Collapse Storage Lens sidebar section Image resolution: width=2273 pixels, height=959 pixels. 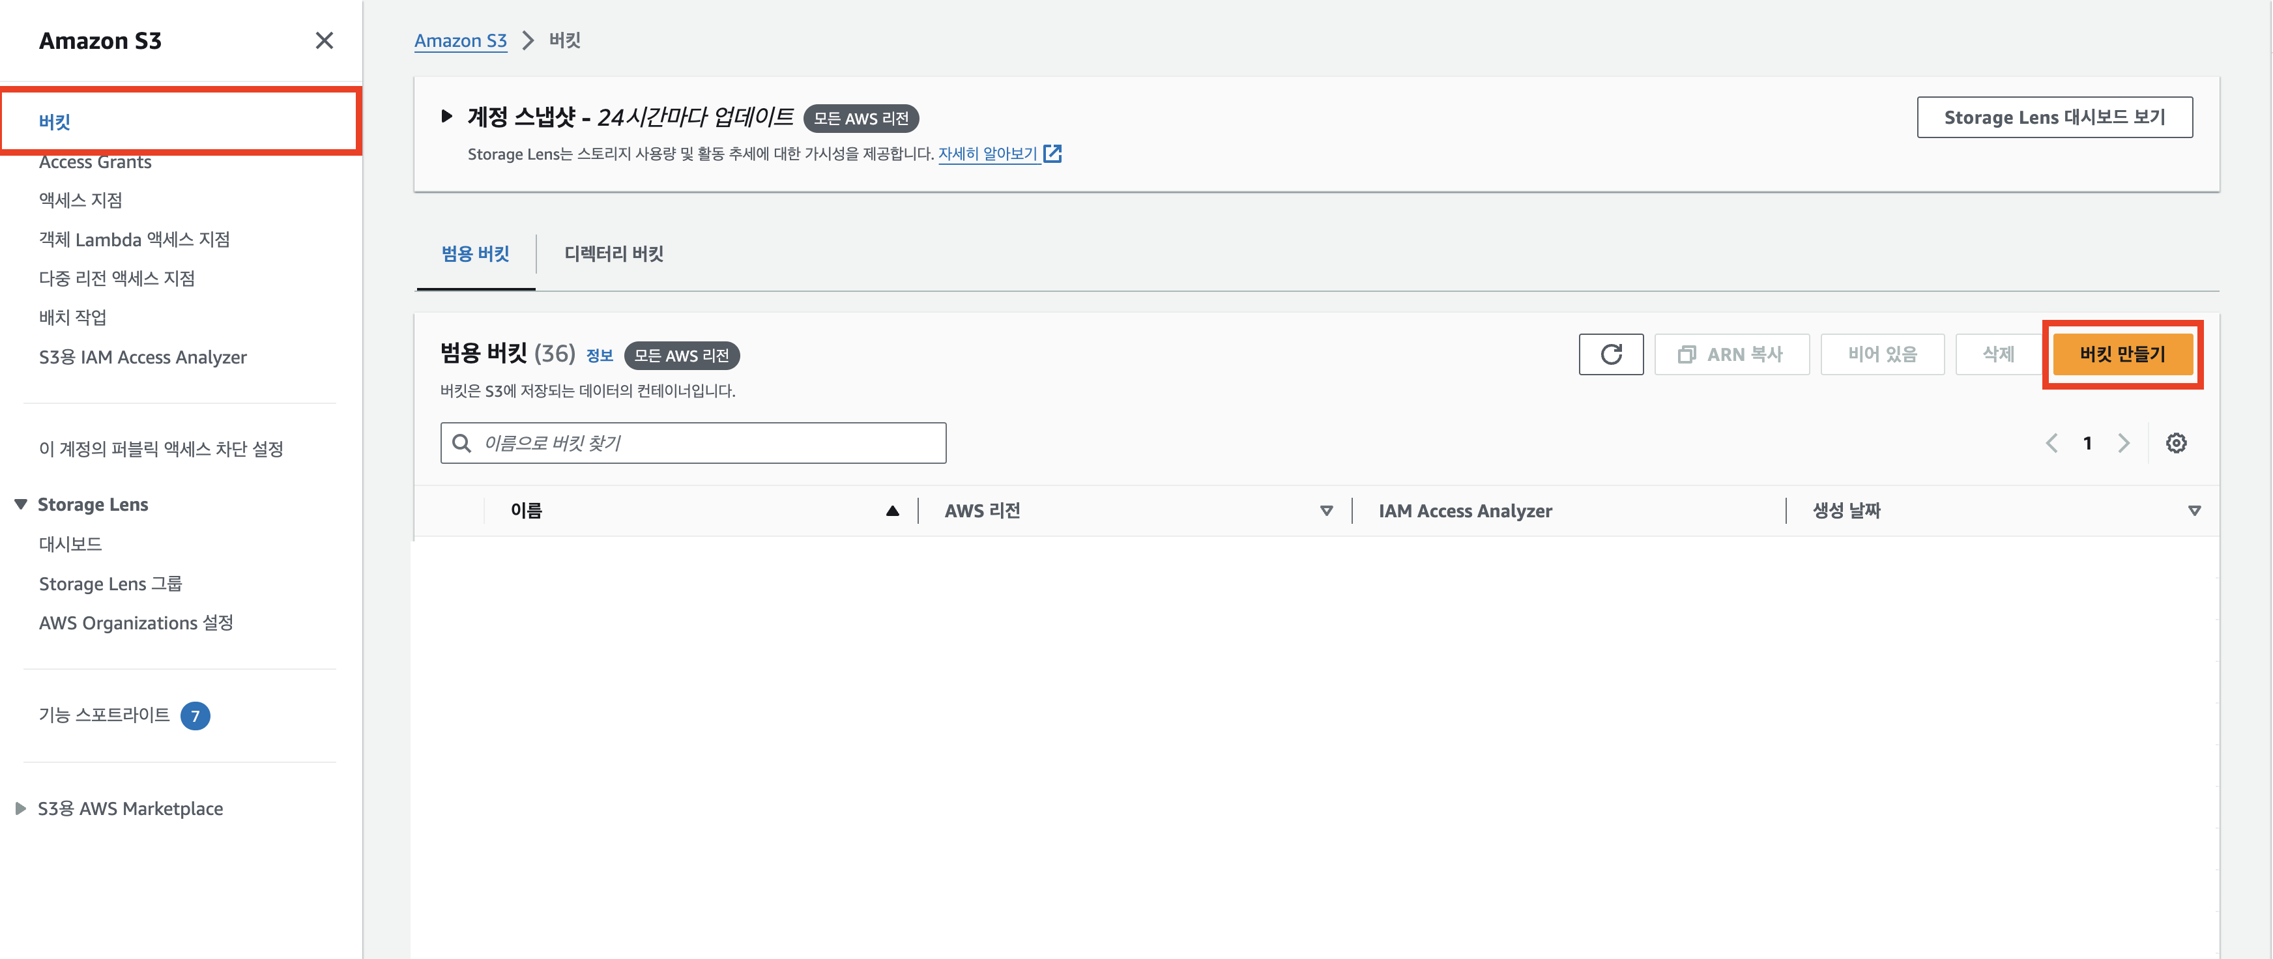(x=20, y=505)
